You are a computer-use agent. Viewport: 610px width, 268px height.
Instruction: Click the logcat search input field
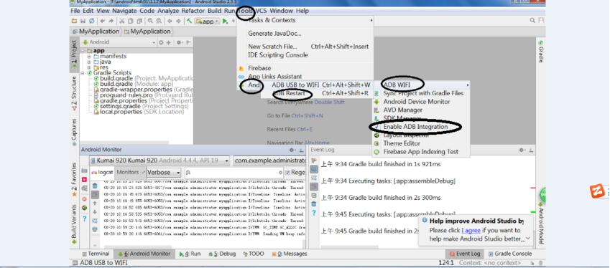point(234,172)
